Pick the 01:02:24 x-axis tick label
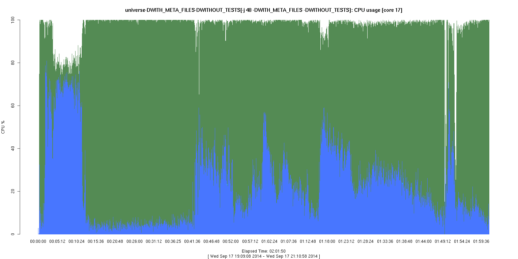This screenshot has width=518, height=259. [269, 241]
